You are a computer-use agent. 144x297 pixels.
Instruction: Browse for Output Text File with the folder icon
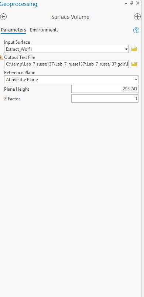tap(134, 64)
